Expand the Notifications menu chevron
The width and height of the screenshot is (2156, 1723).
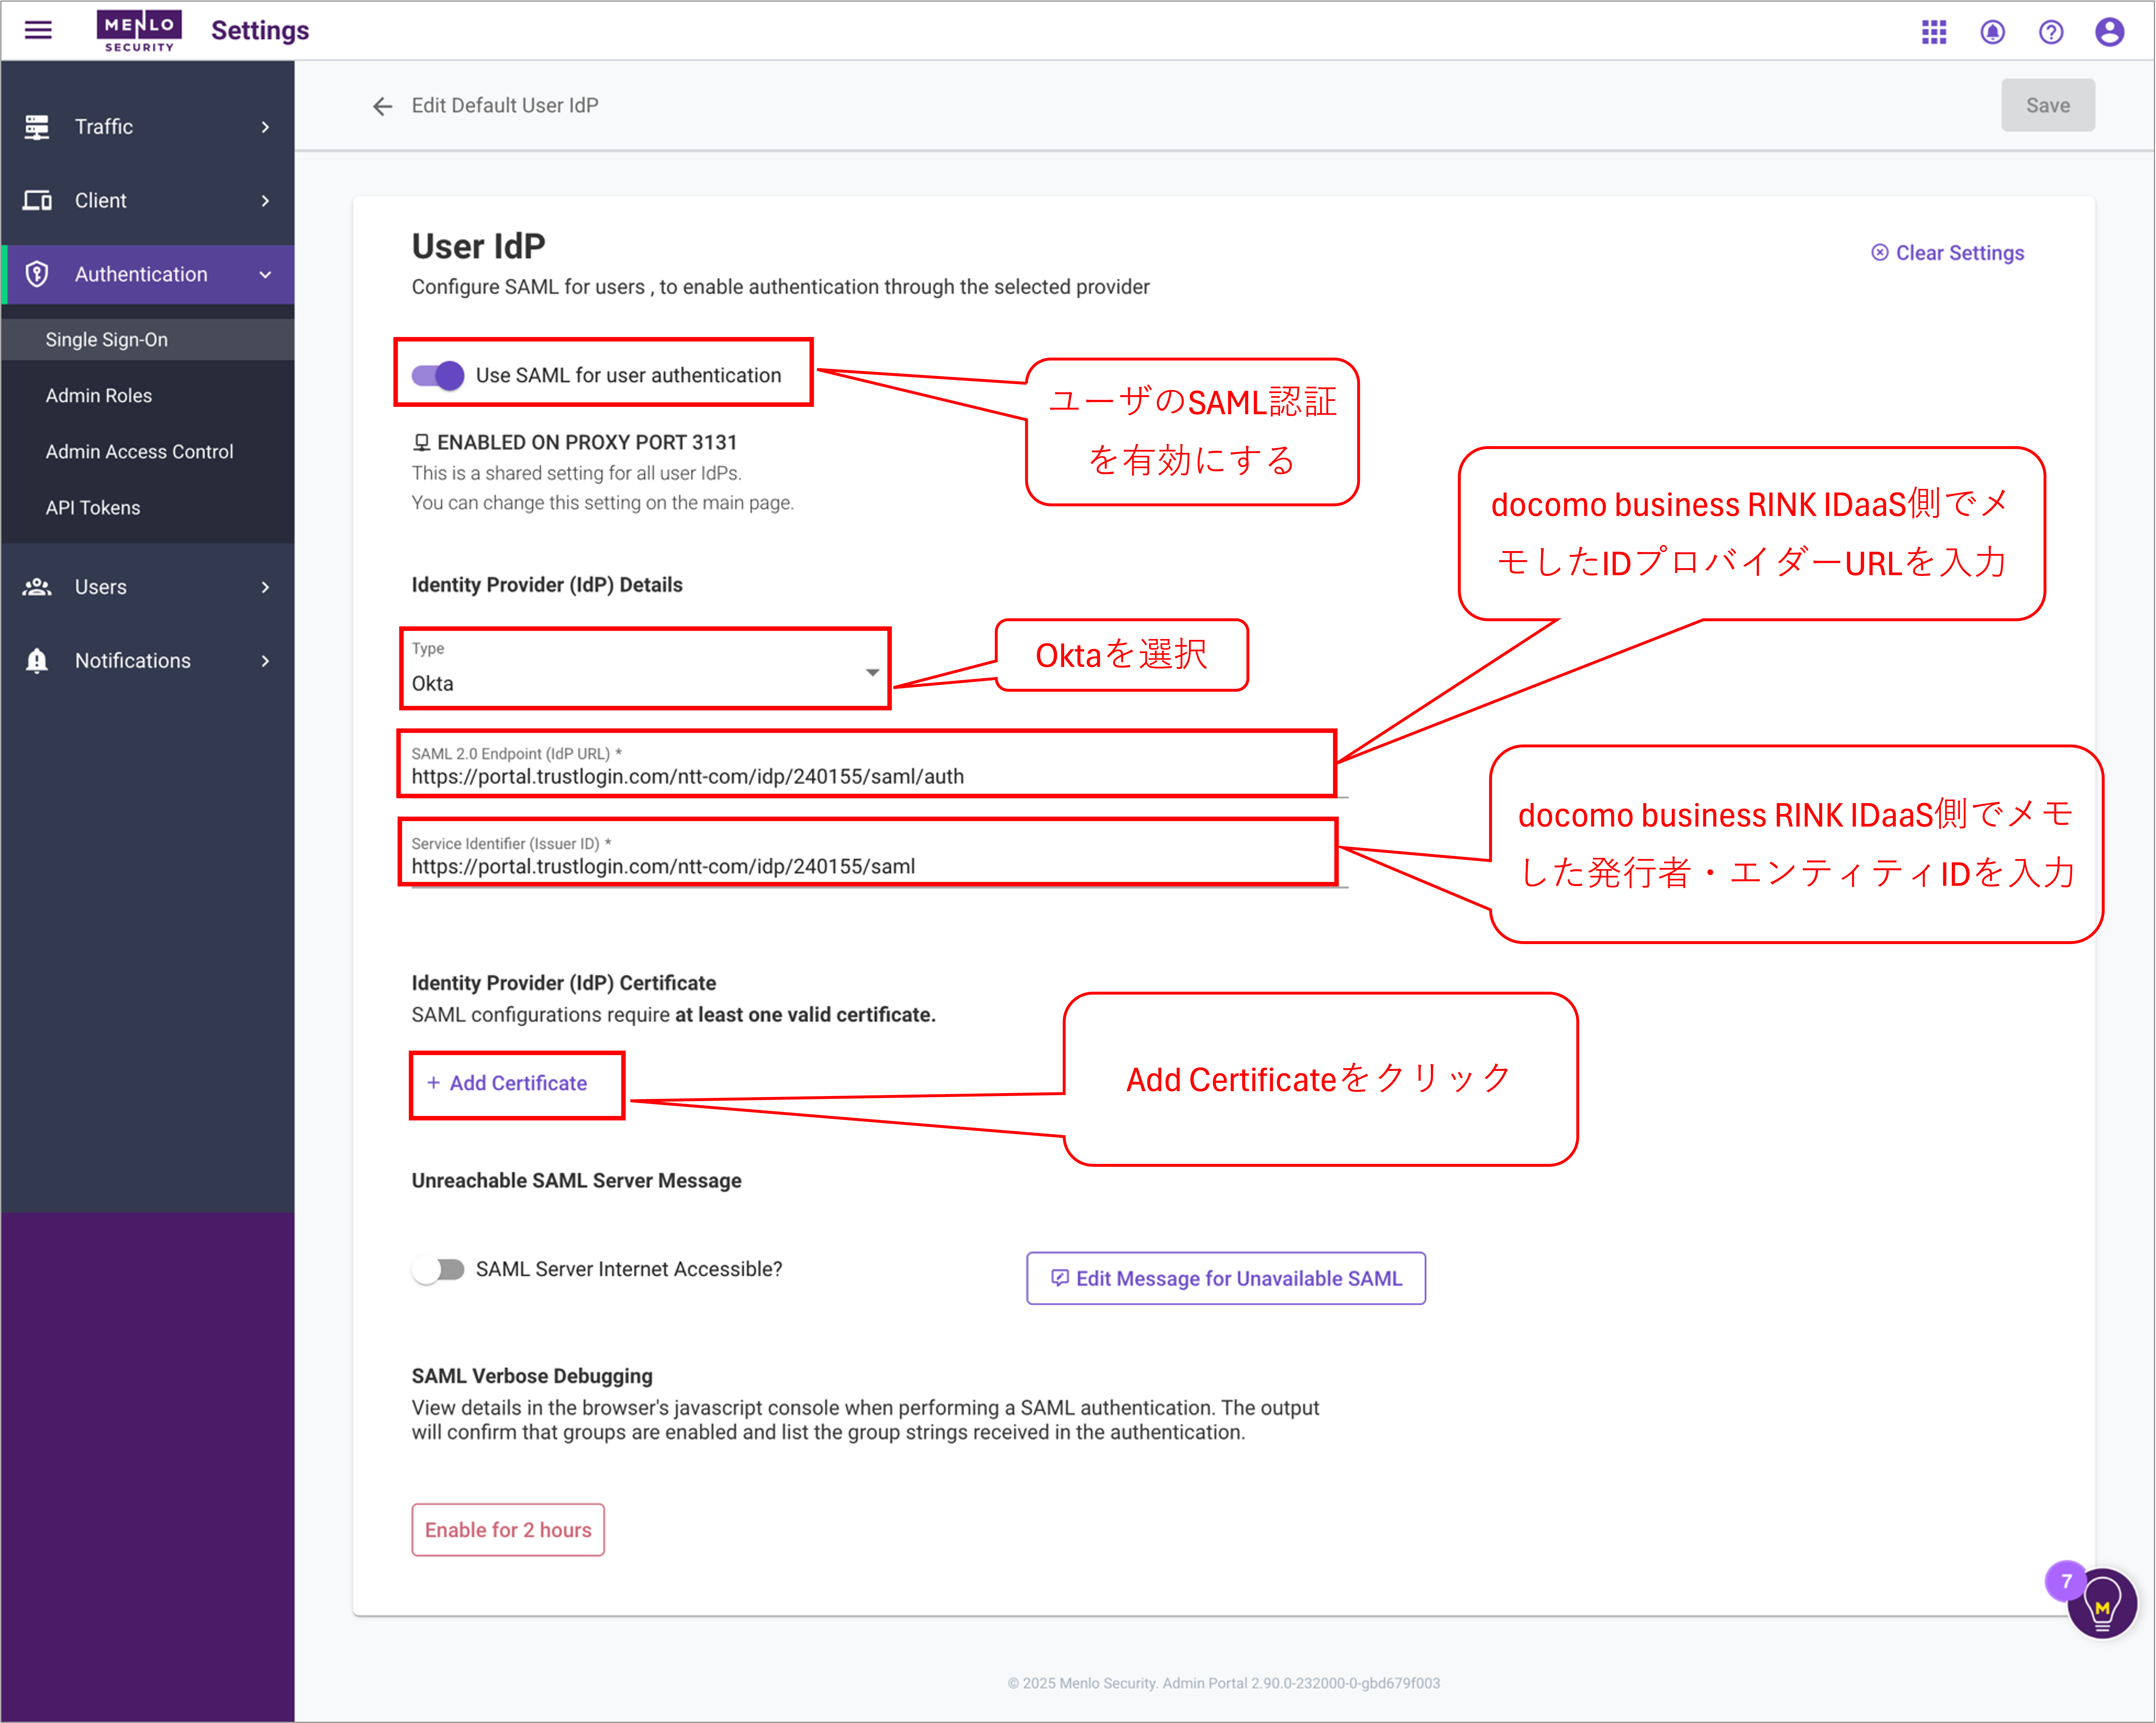point(265,661)
